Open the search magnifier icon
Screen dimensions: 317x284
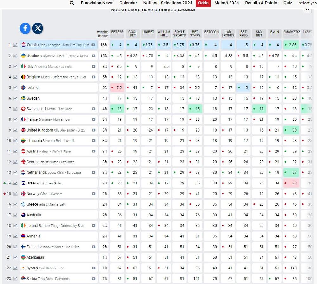(72, 3)
